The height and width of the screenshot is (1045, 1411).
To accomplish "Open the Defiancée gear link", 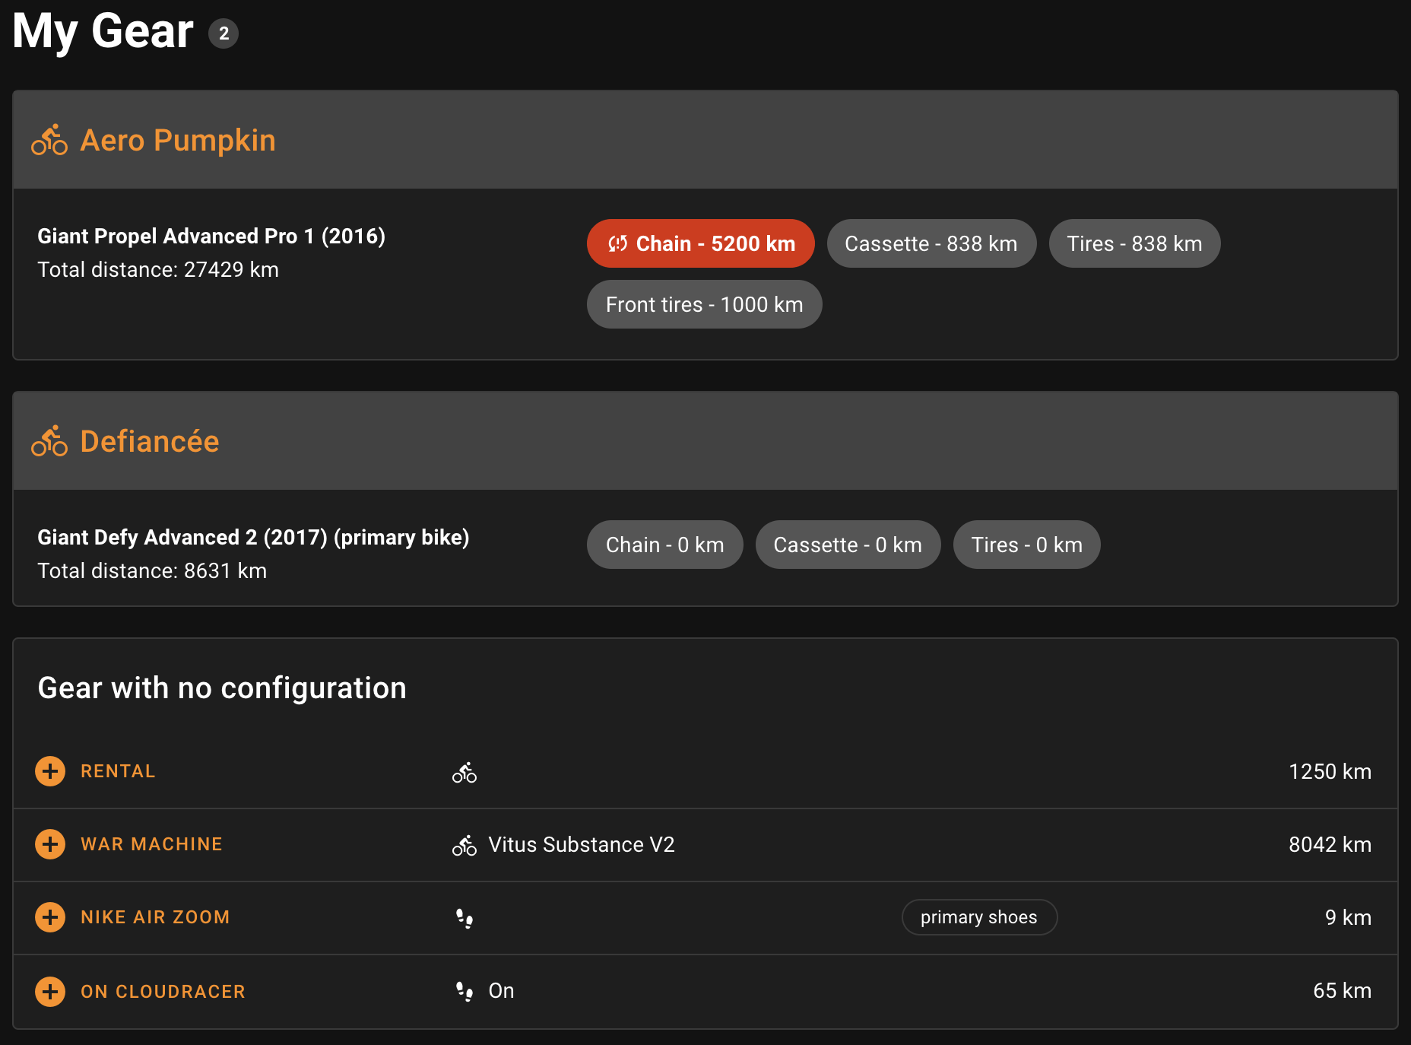I will point(150,441).
